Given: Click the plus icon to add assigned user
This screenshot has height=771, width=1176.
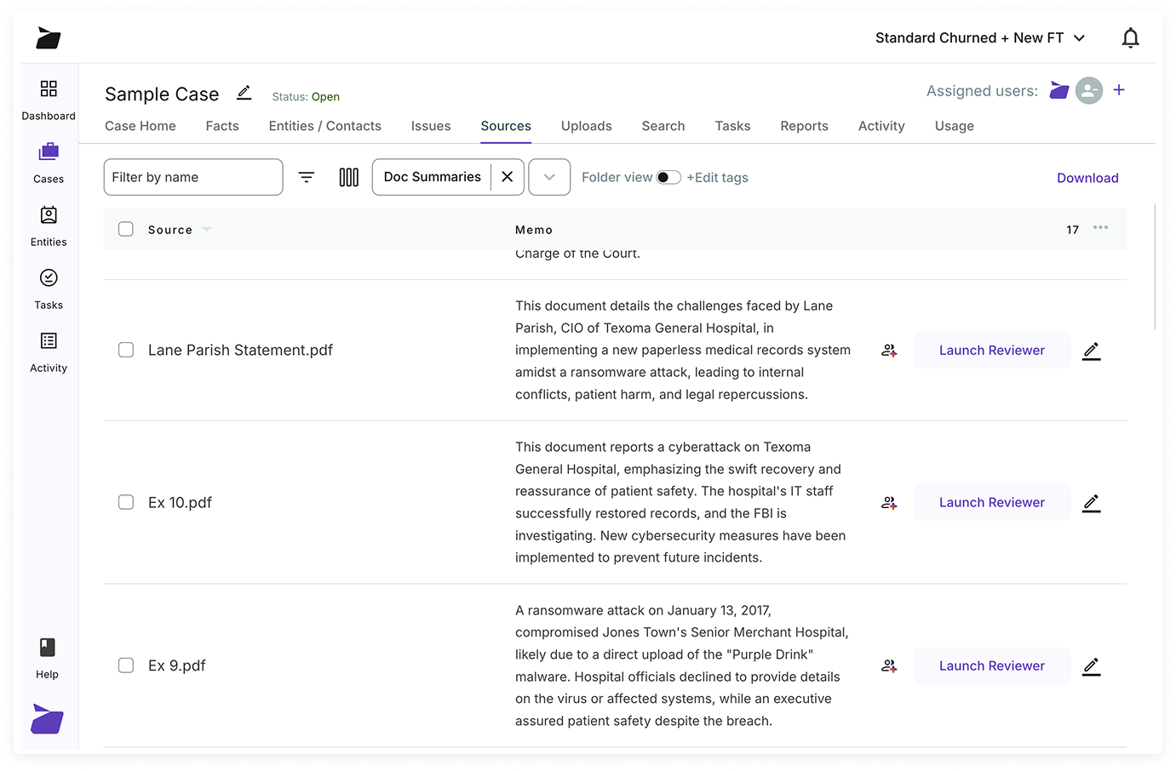Looking at the screenshot, I should (1119, 90).
